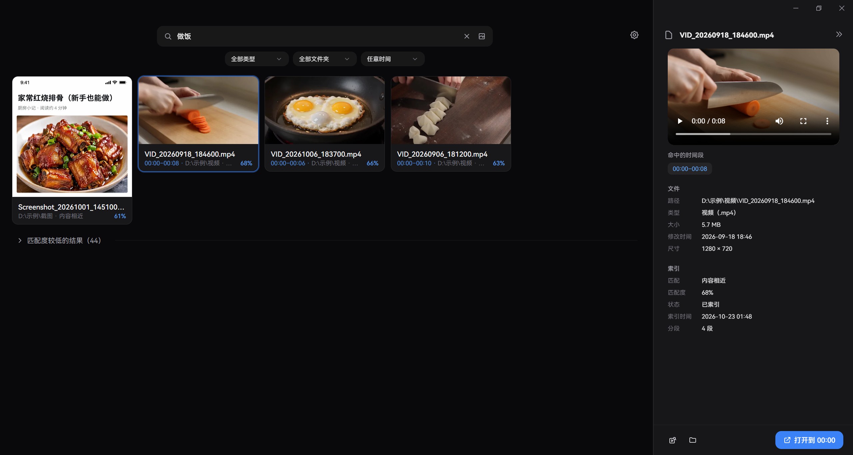853x455 pixels.
Task: Open settings gear icon
Action: pyautogui.click(x=634, y=35)
